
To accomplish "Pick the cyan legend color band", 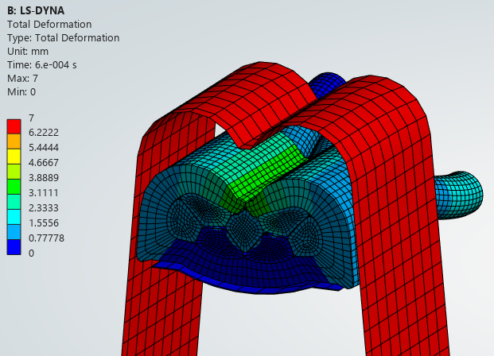I will tap(14, 217).
